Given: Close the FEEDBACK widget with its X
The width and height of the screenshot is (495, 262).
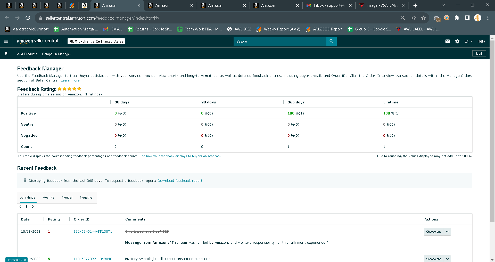Looking at the screenshot, I should (25, 260).
